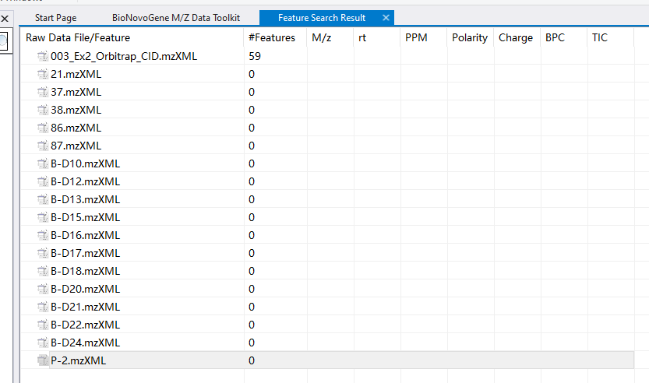649x383 pixels.
Task: Select the 21.mzXML file name
Action: pyautogui.click(x=76, y=74)
